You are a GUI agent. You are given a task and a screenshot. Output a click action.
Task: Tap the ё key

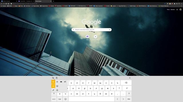point(112,94)
